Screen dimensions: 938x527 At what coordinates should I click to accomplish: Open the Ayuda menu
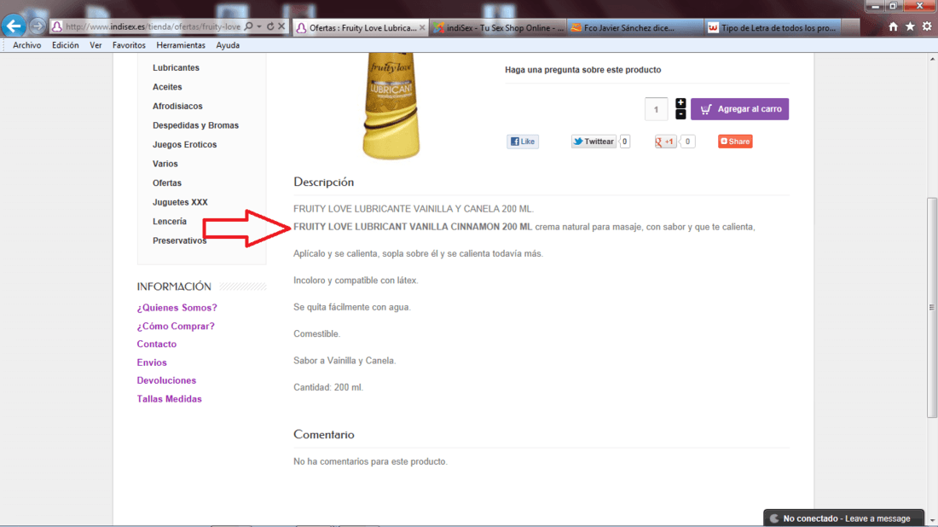pos(228,45)
